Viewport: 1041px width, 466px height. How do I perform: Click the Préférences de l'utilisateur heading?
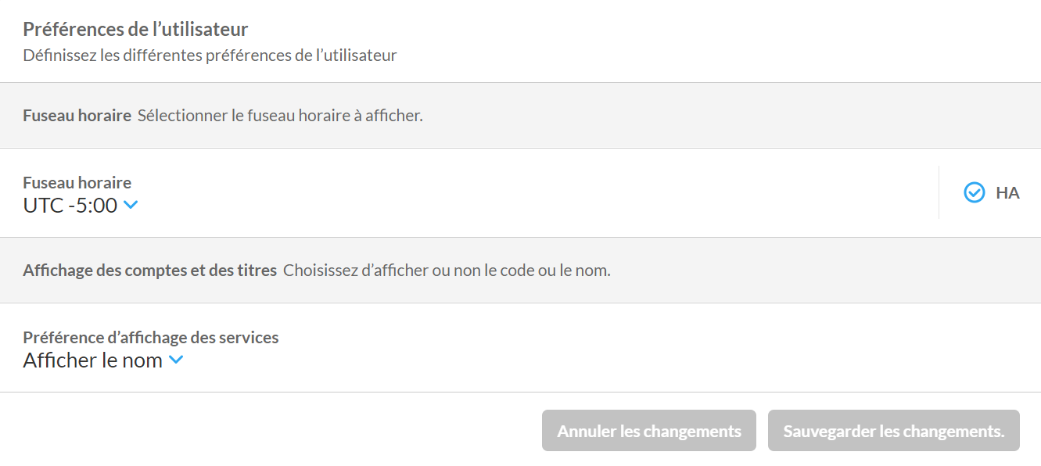tap(135, 30)
